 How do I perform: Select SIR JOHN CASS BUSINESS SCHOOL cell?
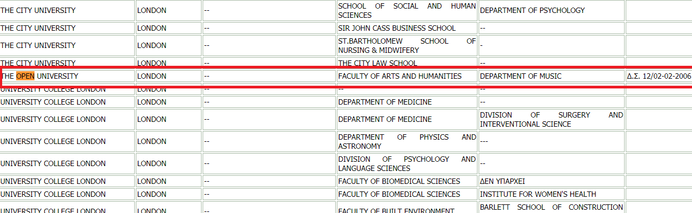click(x=407, y=28)
